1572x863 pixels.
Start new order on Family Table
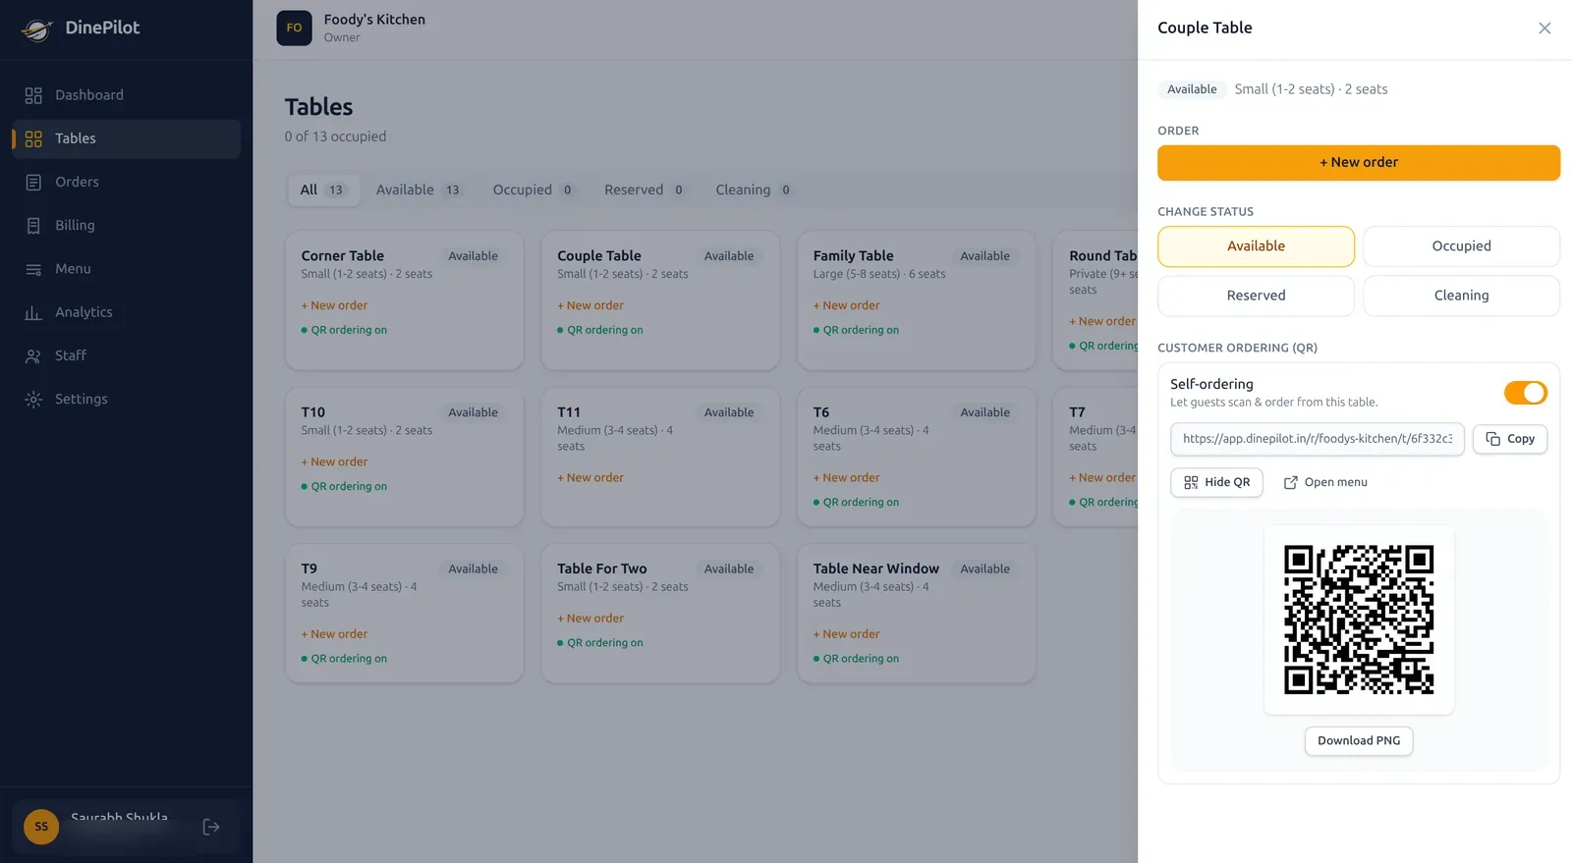click(846, 305)
